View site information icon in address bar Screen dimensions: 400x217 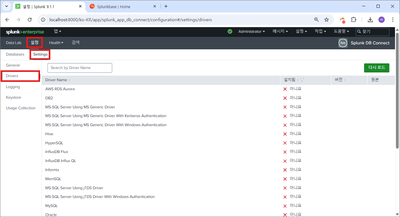click(43, 20)
